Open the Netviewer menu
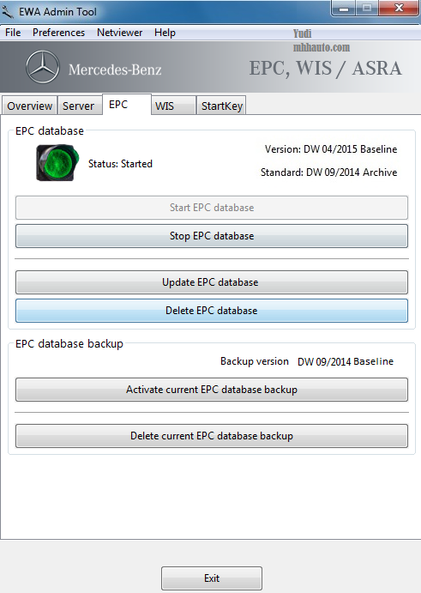Image resolution: width=421 pixels, height=593 pixels. pyautogui.click(x=119, y=33)
